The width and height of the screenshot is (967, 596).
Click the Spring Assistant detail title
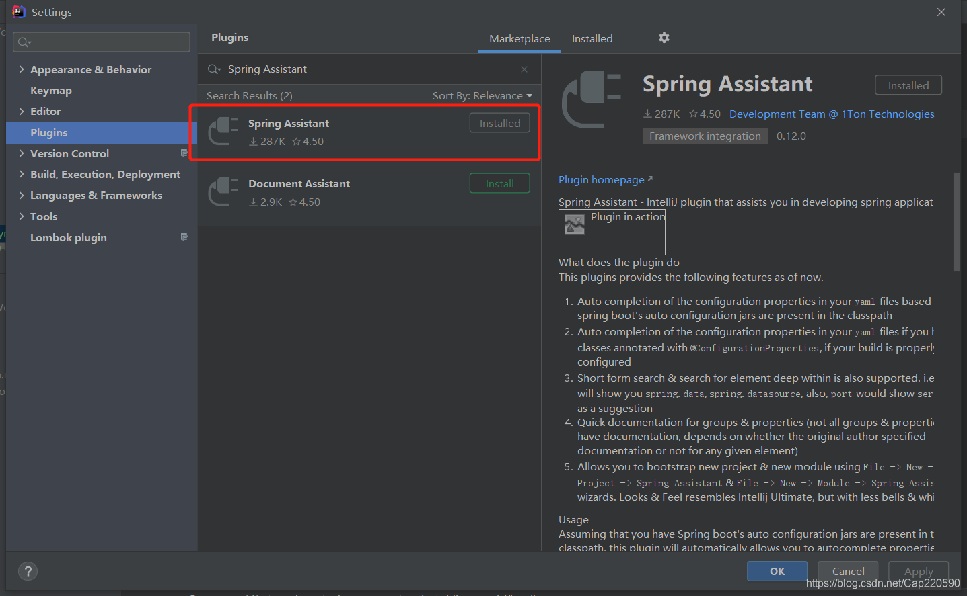pos(727,84)
